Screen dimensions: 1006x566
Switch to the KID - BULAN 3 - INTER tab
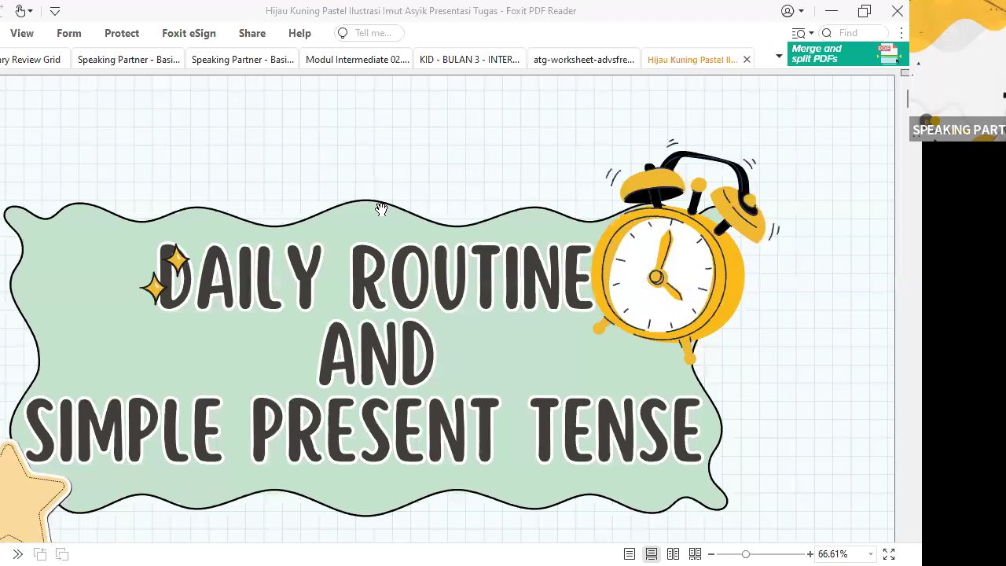pos(470,59)
